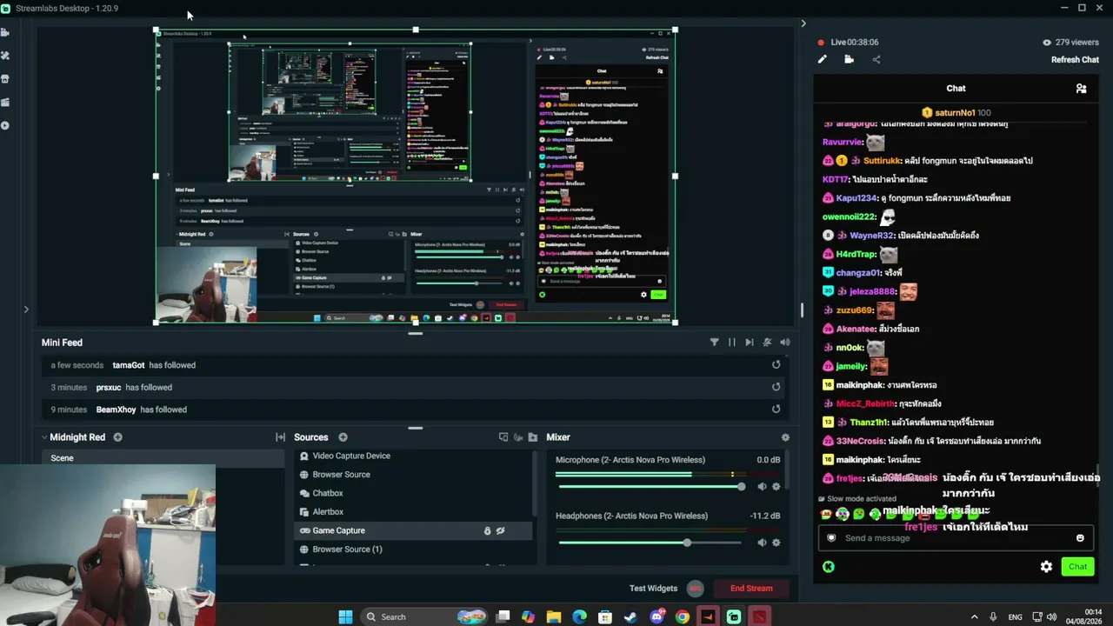Open the stream folder icon beside pencil
Screen dimensions: 1113x626
pos(849,59)
